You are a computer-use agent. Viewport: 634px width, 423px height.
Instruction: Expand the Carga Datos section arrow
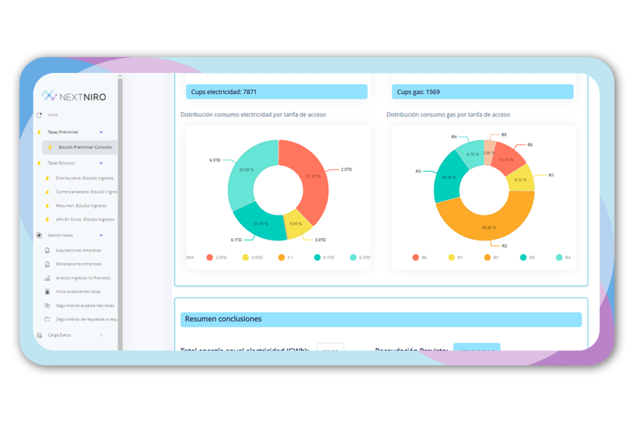coord(101,335)
